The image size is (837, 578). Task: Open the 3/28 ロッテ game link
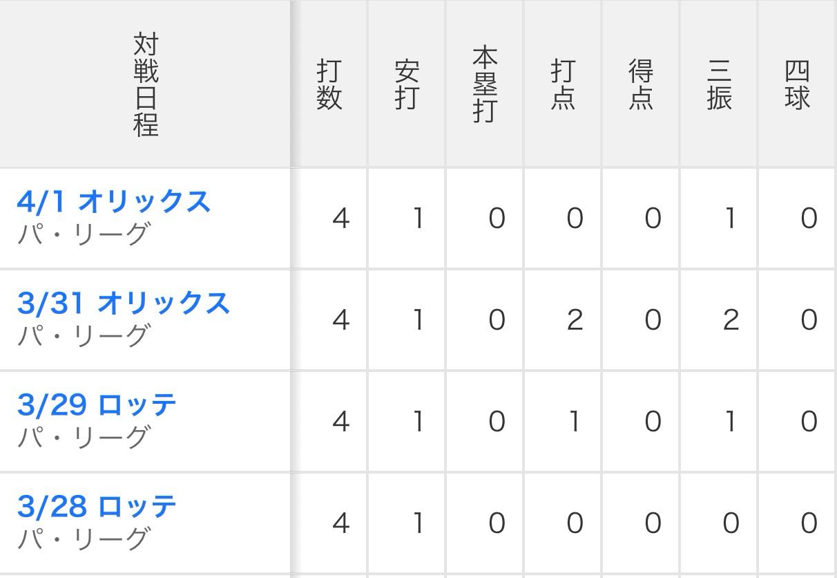(97, 507)
